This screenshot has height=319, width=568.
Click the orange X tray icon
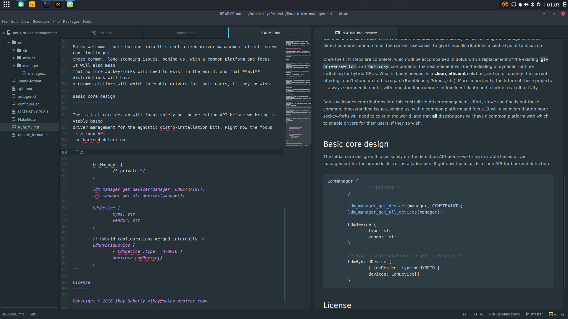point(505,4)
